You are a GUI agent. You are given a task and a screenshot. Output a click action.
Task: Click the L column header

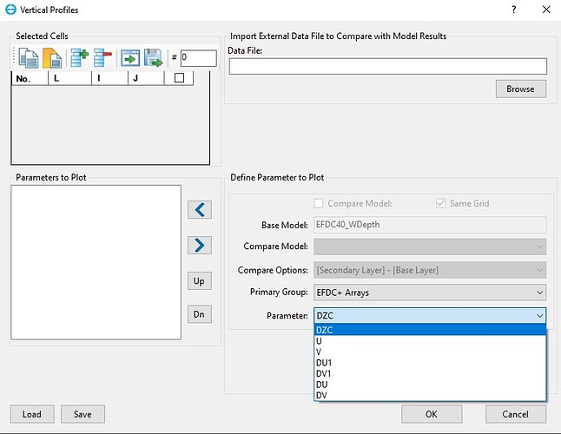coord(69,78)
